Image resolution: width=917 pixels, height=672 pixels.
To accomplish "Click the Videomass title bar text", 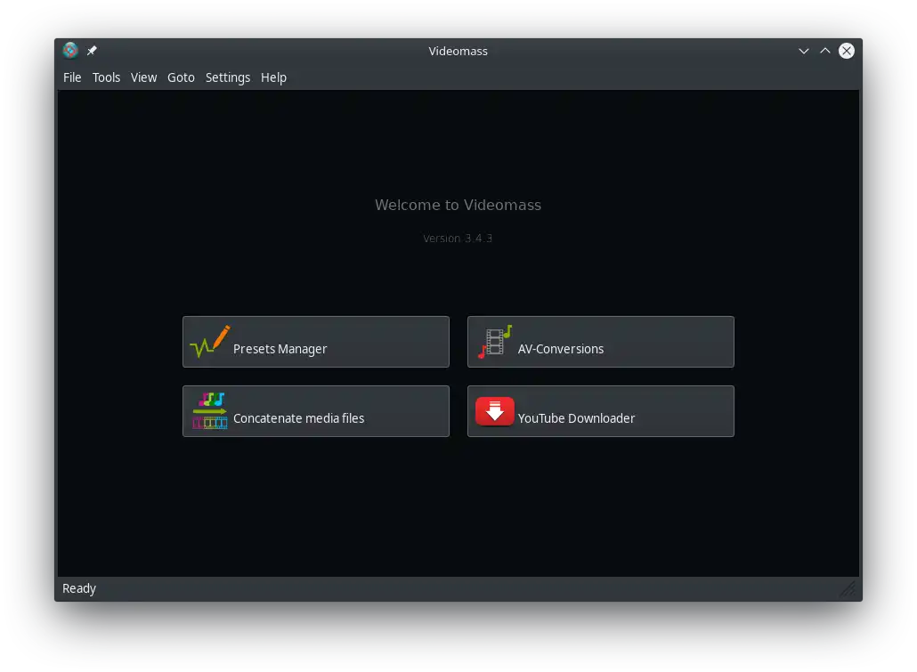I will coord(458,51).
